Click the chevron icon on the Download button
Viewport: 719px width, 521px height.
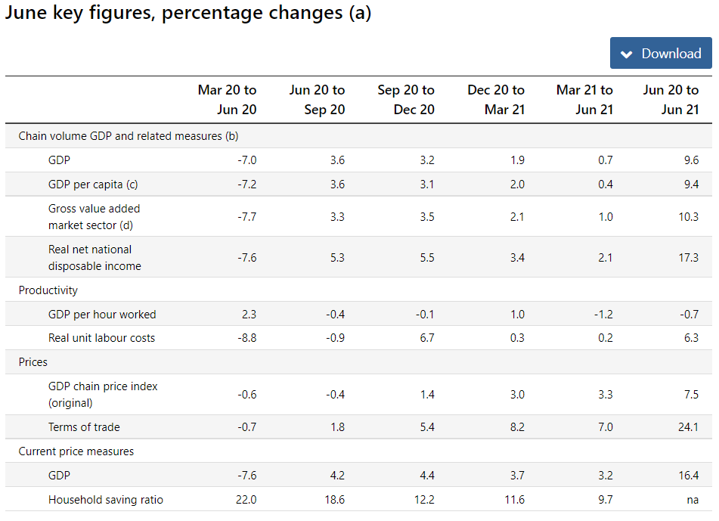click(626, 54)
